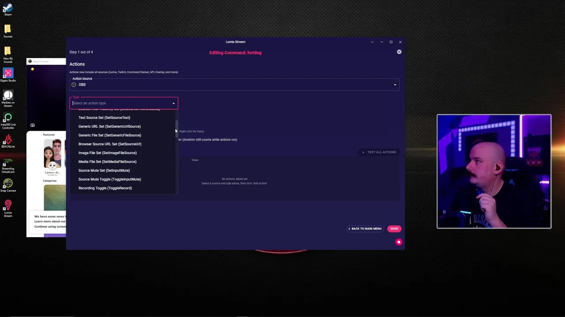Image resolution: width=565 pixels, height=317 pixels.
Task: Click the webcam overlay video feed
Action: tap(494, 171)
